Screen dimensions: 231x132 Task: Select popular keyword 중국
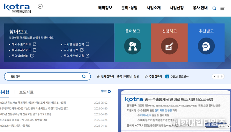119,77
